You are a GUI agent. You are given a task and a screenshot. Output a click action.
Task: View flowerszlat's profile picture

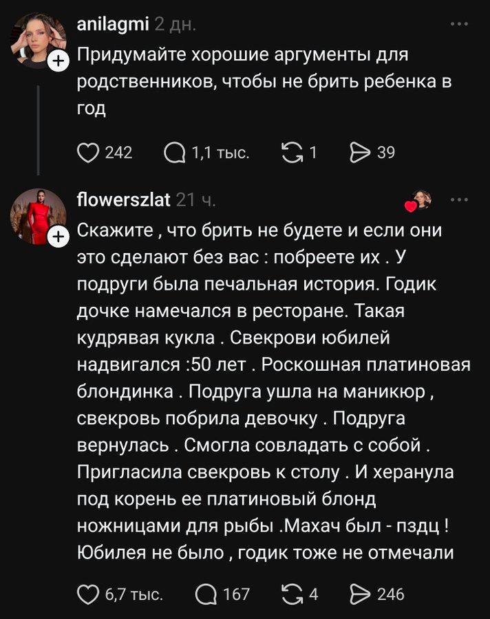coord(37,216)
